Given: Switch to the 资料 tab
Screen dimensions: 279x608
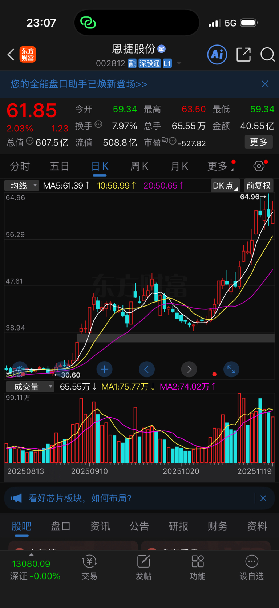Looking at the screenshot, I should (x=257, y=526).
